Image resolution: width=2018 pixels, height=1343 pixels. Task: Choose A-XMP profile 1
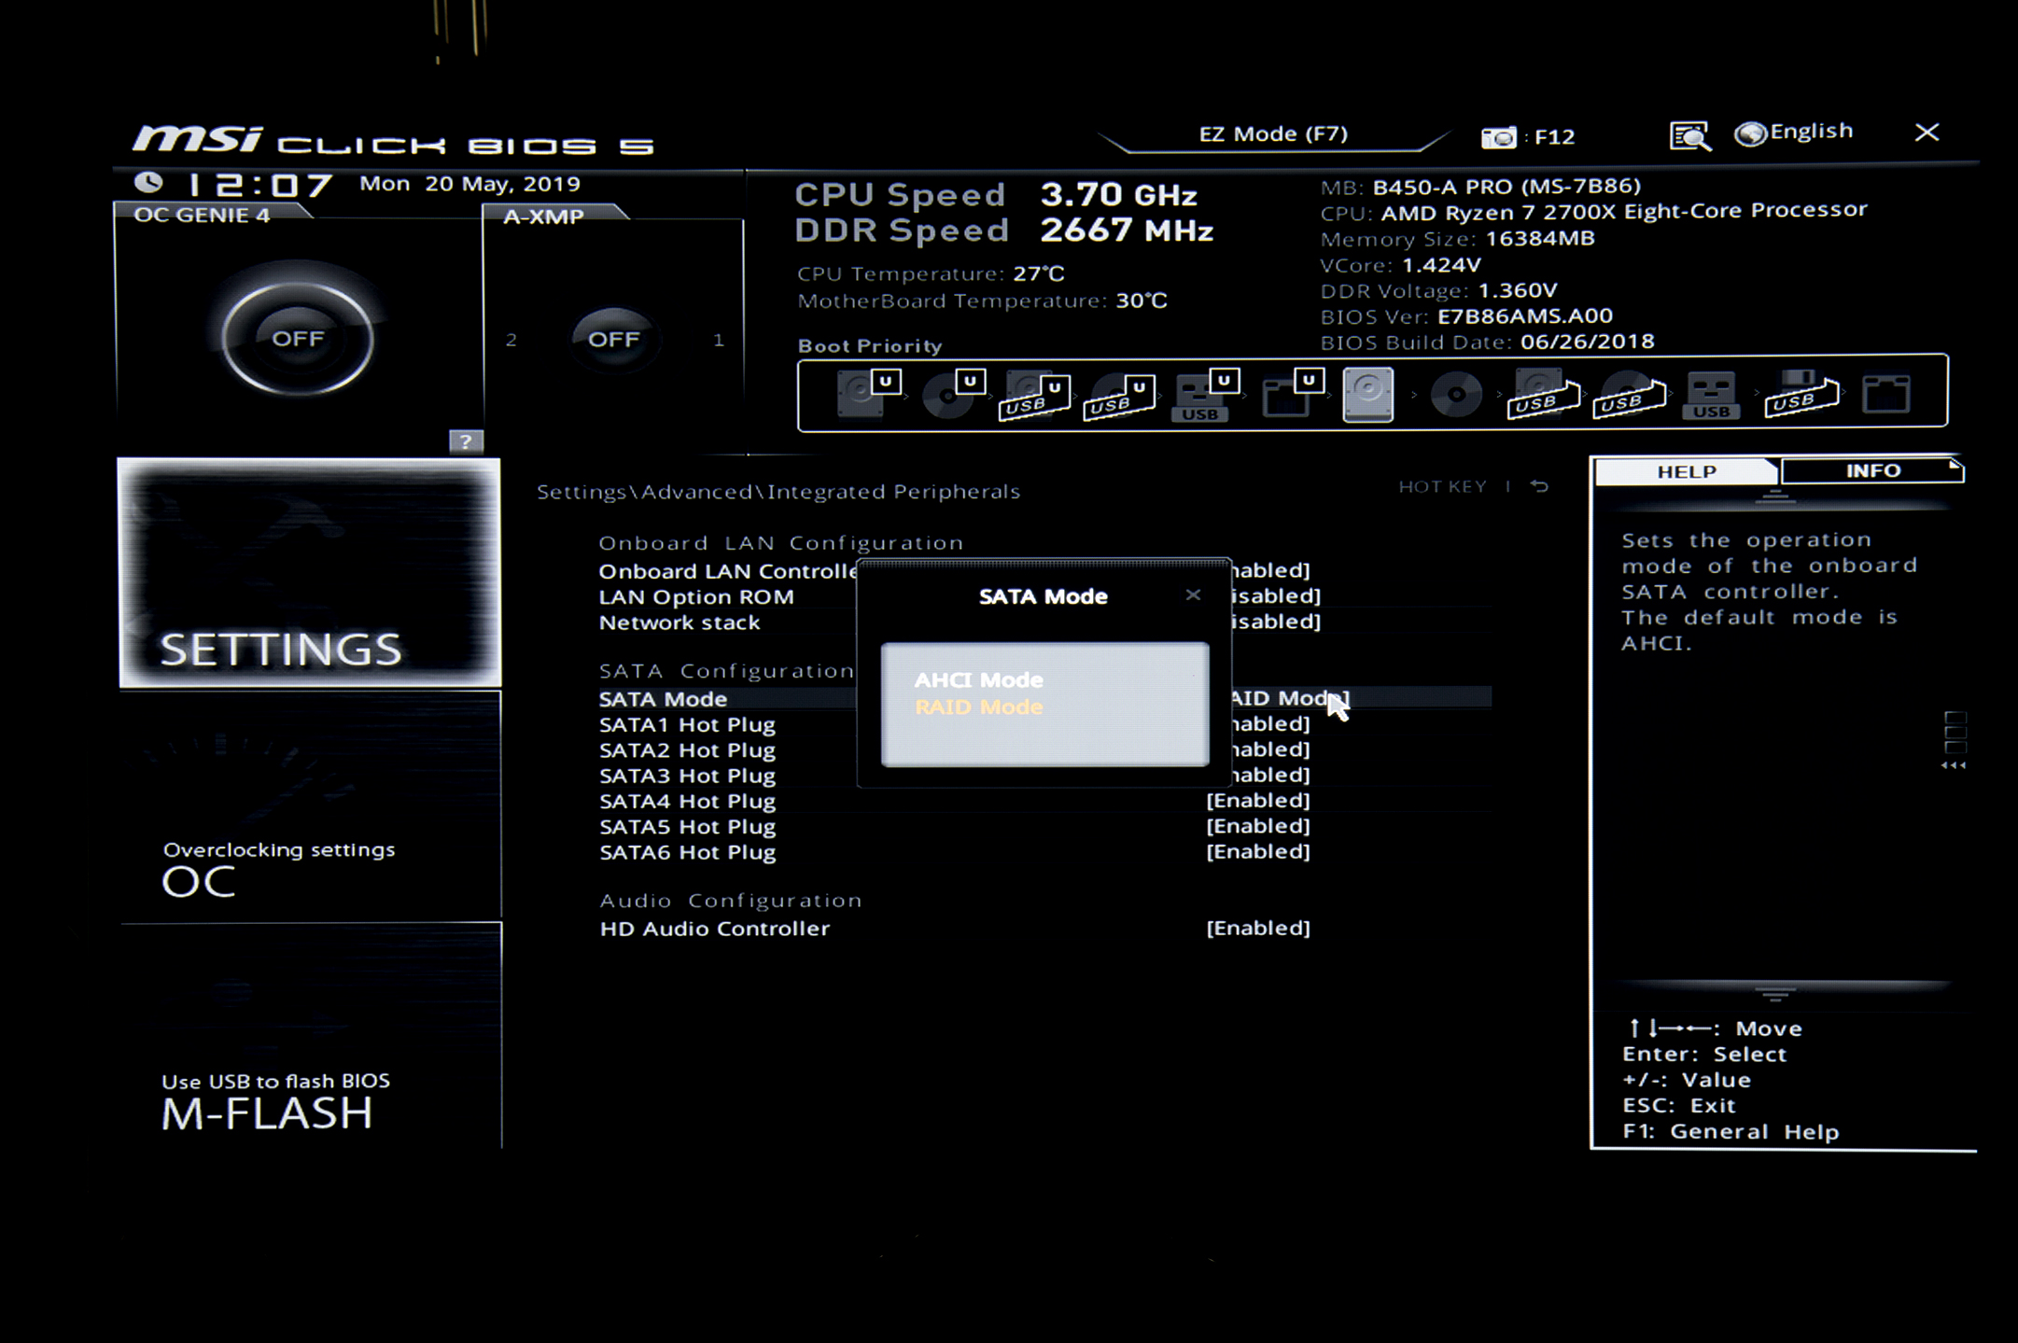pos(719,340)
